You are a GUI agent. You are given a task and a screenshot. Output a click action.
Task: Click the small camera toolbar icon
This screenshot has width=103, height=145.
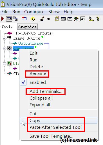[48, 19]
